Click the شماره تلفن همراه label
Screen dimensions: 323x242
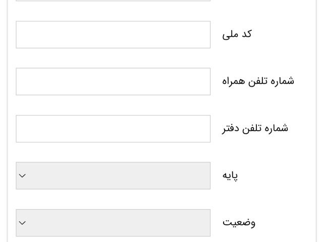pyautogui.click(x=258, y=81)
